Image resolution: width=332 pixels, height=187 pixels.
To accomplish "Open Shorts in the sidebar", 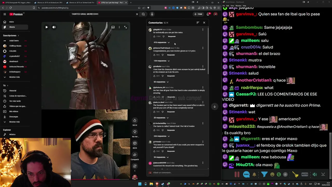I will (15, 27).
